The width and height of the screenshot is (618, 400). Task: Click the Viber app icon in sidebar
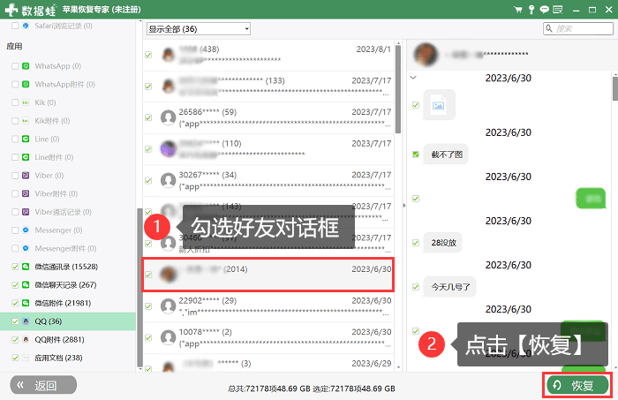(26, 176)
